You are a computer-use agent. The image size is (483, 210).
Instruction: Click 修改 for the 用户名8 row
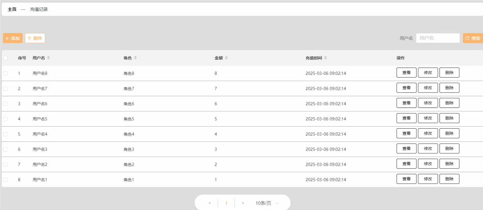pyautogui.click(x=428, y=73)
